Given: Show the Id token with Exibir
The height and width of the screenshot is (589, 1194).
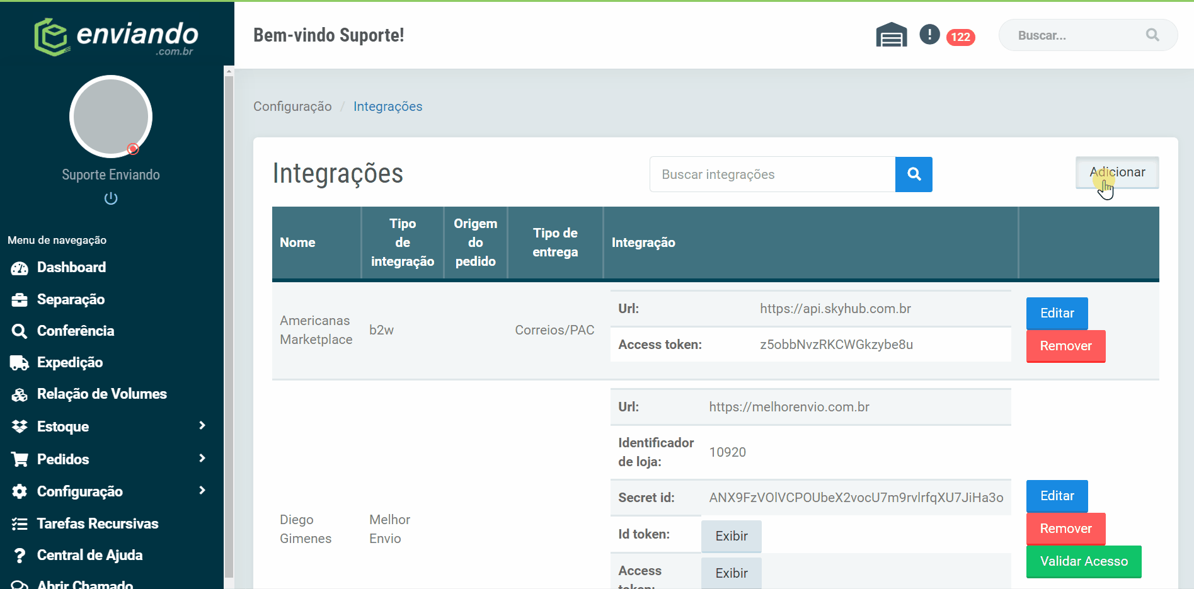Looking at the screenshot, I should (731, 536).
